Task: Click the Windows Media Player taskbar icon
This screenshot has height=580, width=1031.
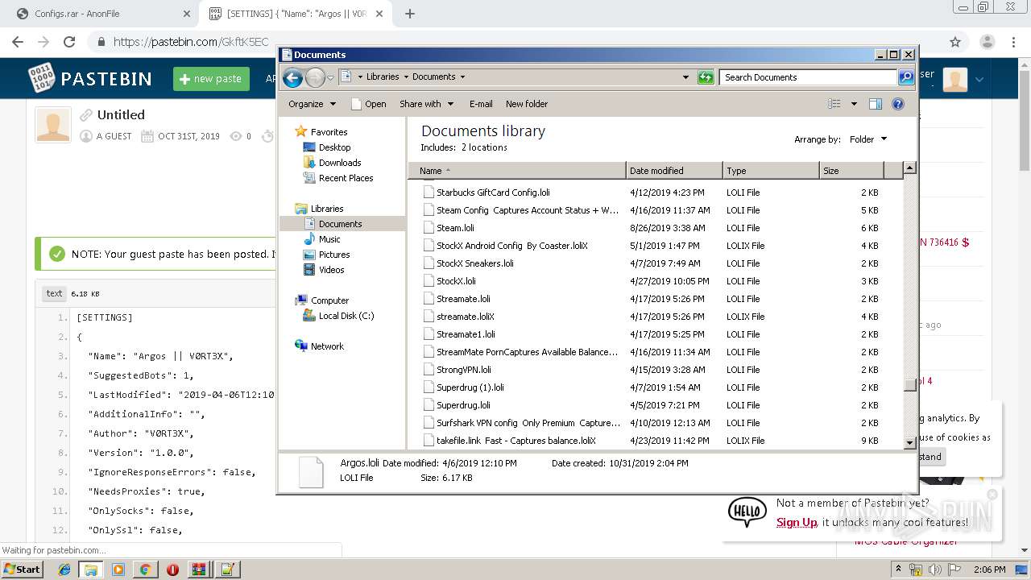Action: (x=118, y=570)
